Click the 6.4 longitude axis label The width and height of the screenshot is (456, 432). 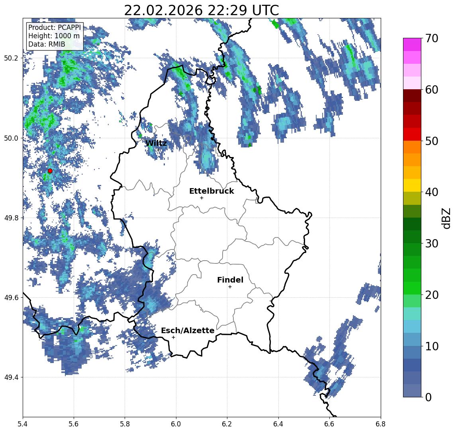(278, 424)
